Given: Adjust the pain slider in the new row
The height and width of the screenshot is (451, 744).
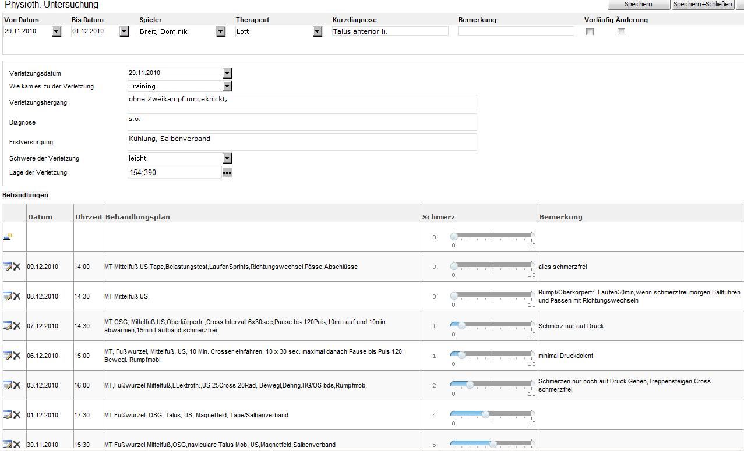Looking at the screenshot, I should tap(492, 236).
